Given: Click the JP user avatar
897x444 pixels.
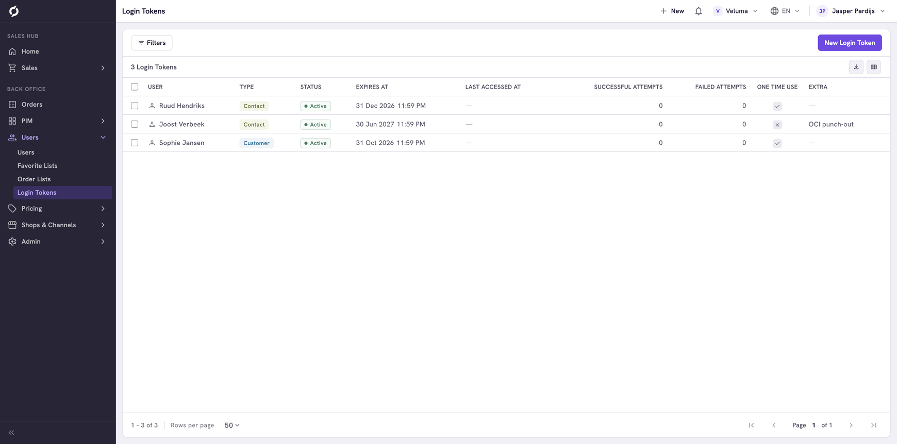Looking at the screenshot, I should (822, 11).
